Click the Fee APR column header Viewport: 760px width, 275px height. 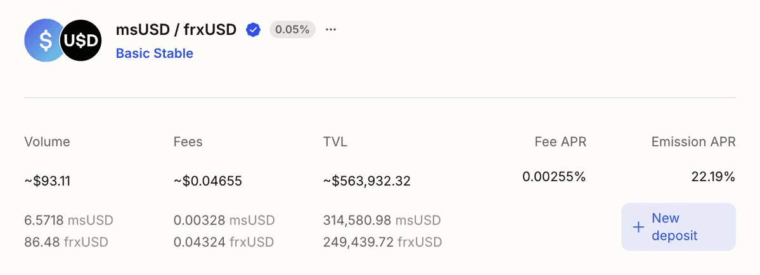tap(560, 142)
